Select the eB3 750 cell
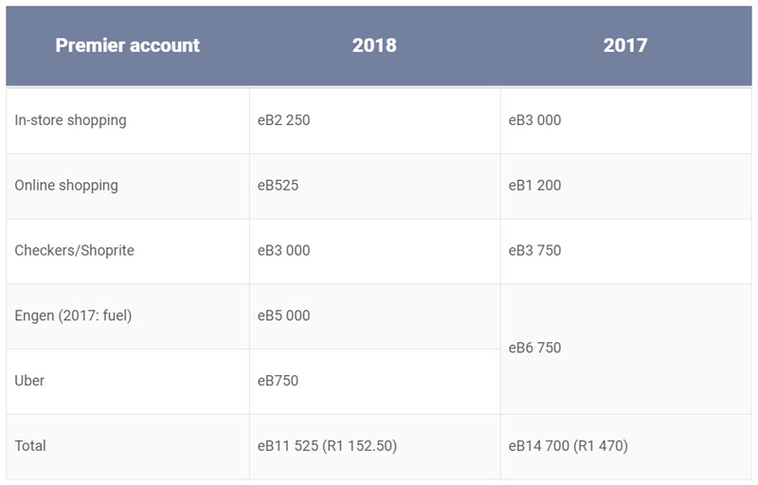Image resolution: width=758 pixels, height=485 pixels. click(x=535, y=251)
